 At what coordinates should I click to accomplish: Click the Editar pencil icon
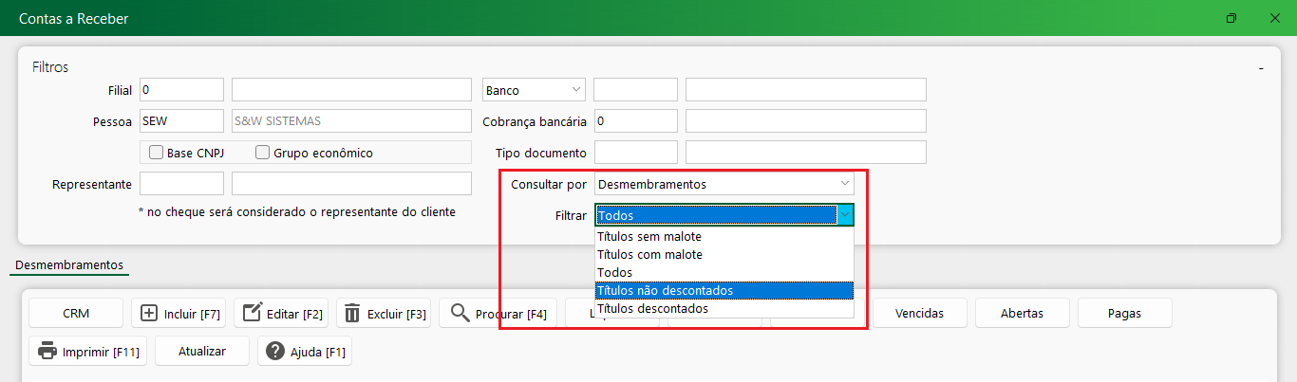(253, 313)
